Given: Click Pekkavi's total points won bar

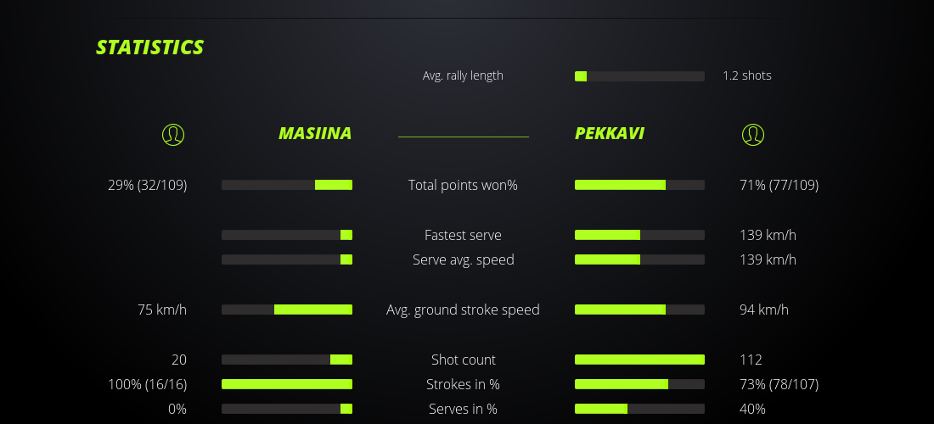Looking at the screenshot, I should [639, 185].
